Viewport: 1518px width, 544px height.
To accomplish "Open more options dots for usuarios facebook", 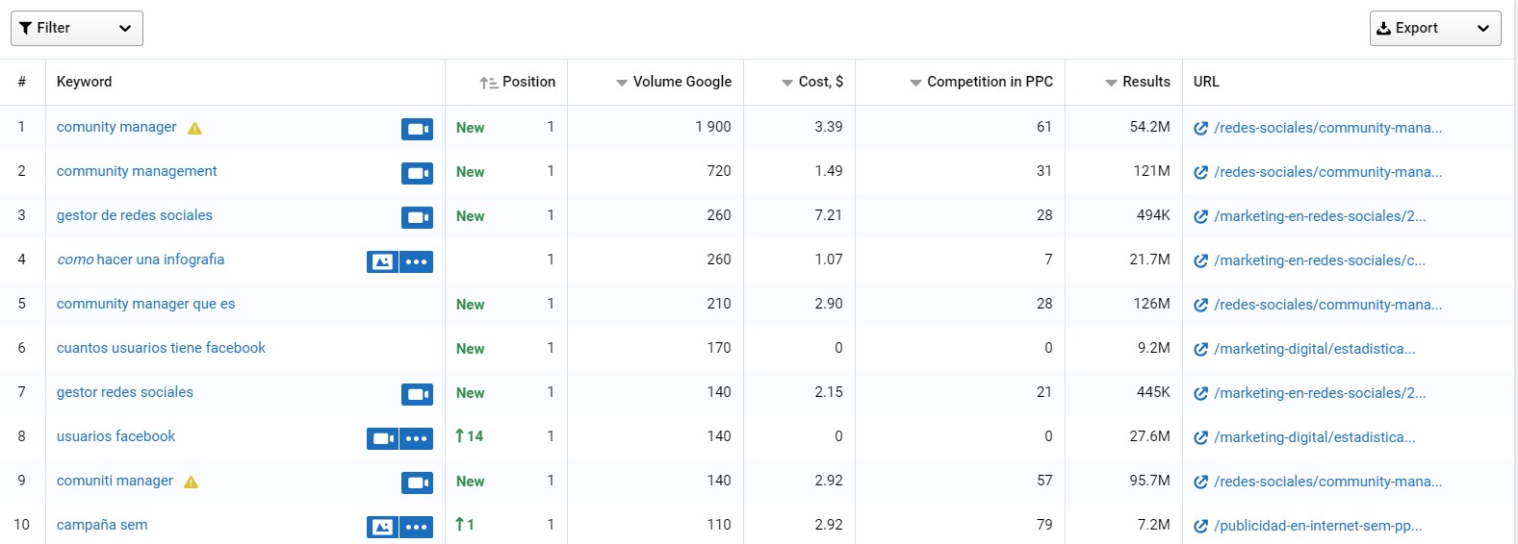I will pos(416,438).
